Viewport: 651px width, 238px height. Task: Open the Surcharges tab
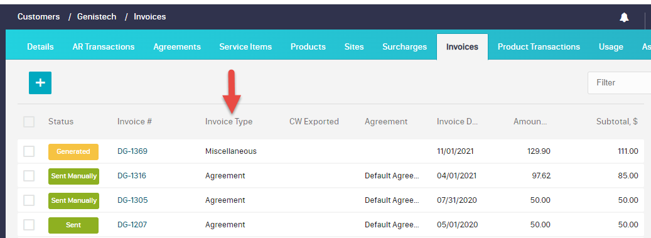(404, 46)
